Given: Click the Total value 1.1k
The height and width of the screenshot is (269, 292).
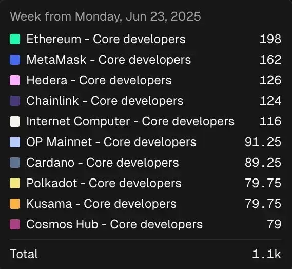Looking at the screenshot, I should point(267,254).
